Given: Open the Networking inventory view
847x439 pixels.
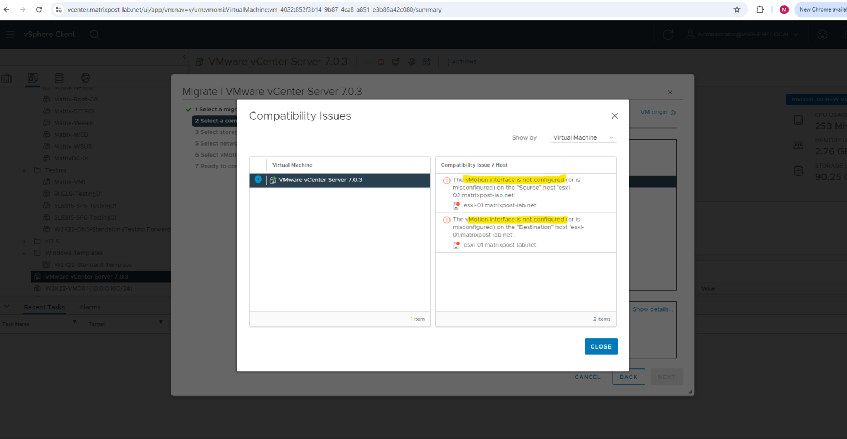Looking at the screenshot, I should [85, 78].
